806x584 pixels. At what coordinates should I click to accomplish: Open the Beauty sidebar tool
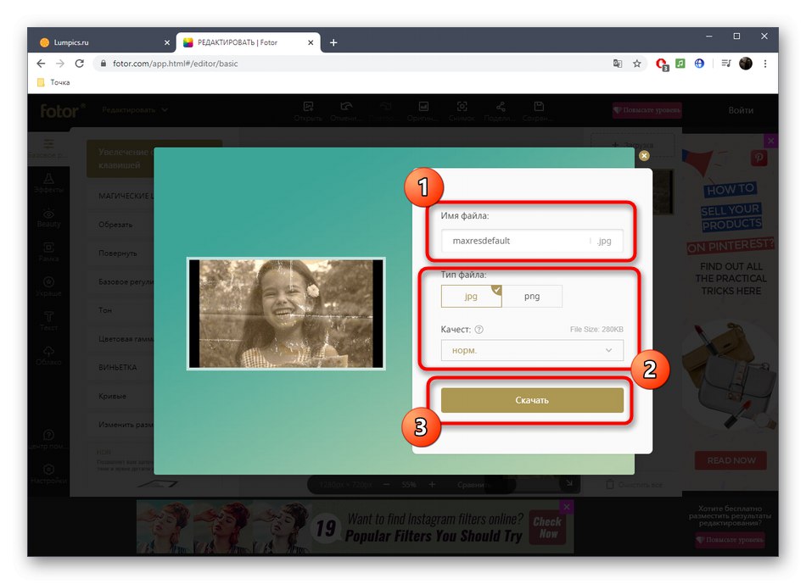48,218
